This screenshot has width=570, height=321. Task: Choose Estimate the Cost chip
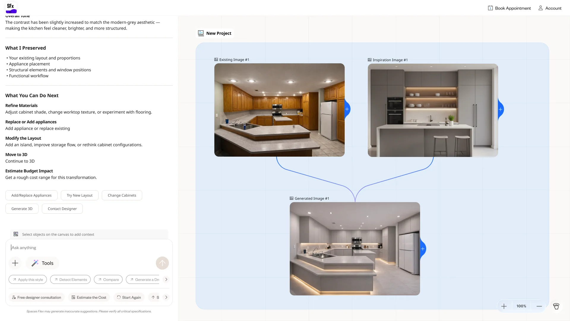tap(89, 297)
